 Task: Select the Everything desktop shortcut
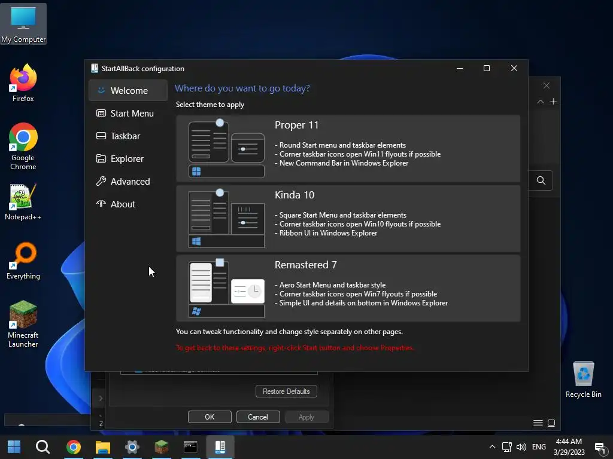coord(23,261)
